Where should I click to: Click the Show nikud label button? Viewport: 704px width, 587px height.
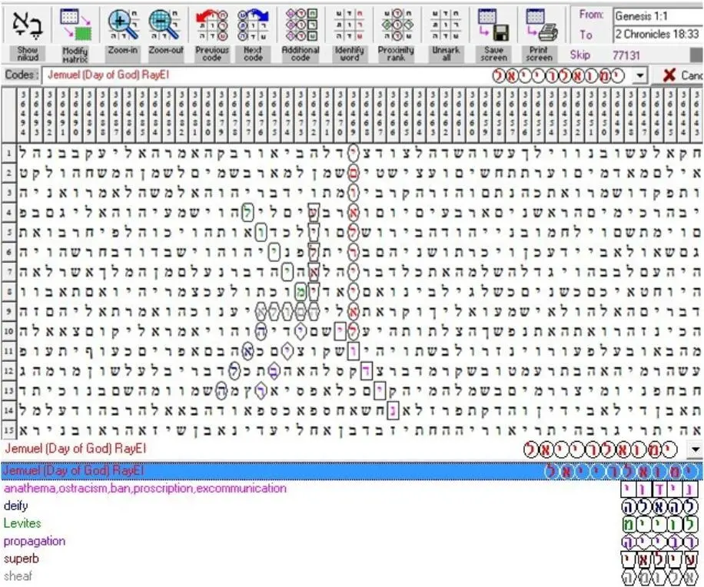coord(28,54)
